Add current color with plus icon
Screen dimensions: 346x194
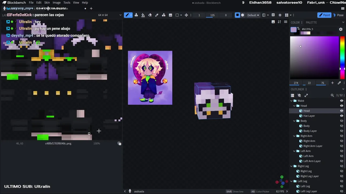pos(332,83)
